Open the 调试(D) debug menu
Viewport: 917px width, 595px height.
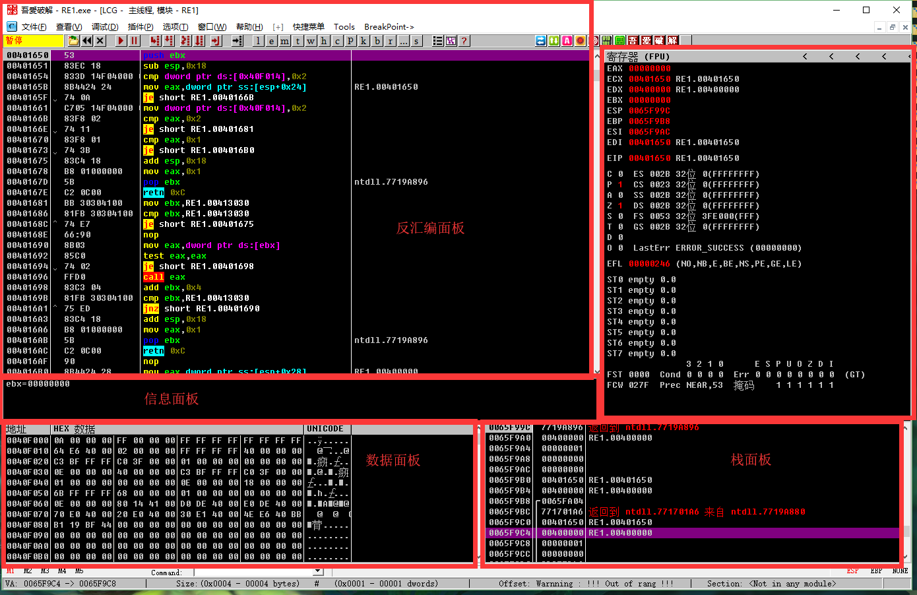[x=104, y=27]
